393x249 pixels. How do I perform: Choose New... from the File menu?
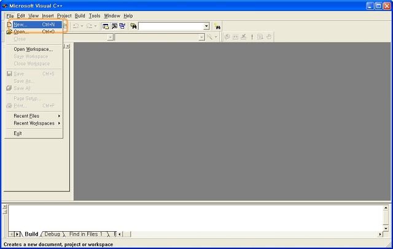(34, 25)
